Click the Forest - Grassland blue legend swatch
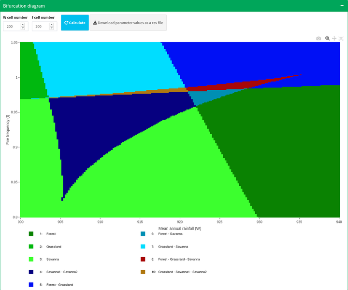The height and width of the screenshot is (290, 348). 31,285
